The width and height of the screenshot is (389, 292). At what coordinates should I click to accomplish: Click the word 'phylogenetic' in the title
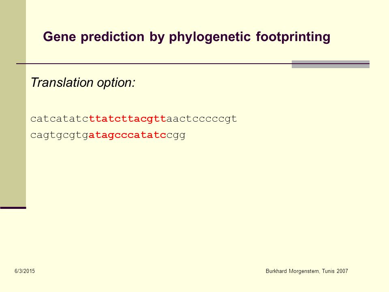tap(210, 37)
